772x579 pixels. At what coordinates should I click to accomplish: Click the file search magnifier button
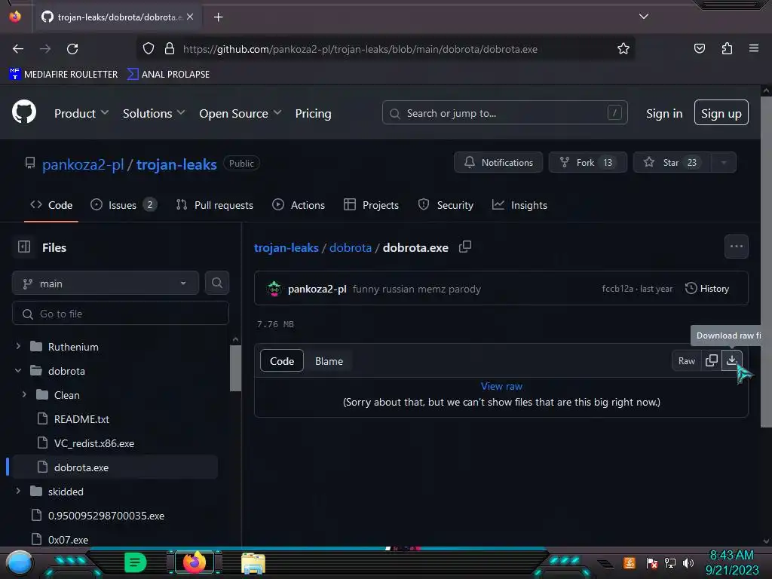click(216, 283)
